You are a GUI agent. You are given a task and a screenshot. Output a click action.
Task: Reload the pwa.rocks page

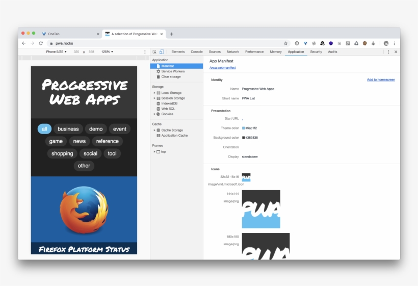click(41, 43)
